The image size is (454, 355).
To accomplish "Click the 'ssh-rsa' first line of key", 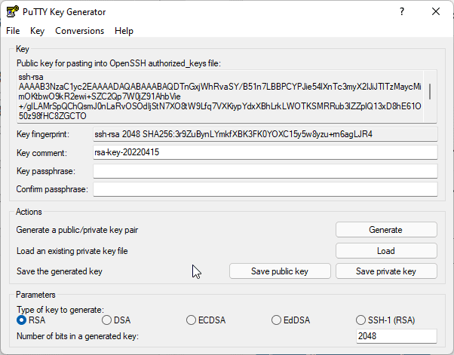I will point(31,77).
